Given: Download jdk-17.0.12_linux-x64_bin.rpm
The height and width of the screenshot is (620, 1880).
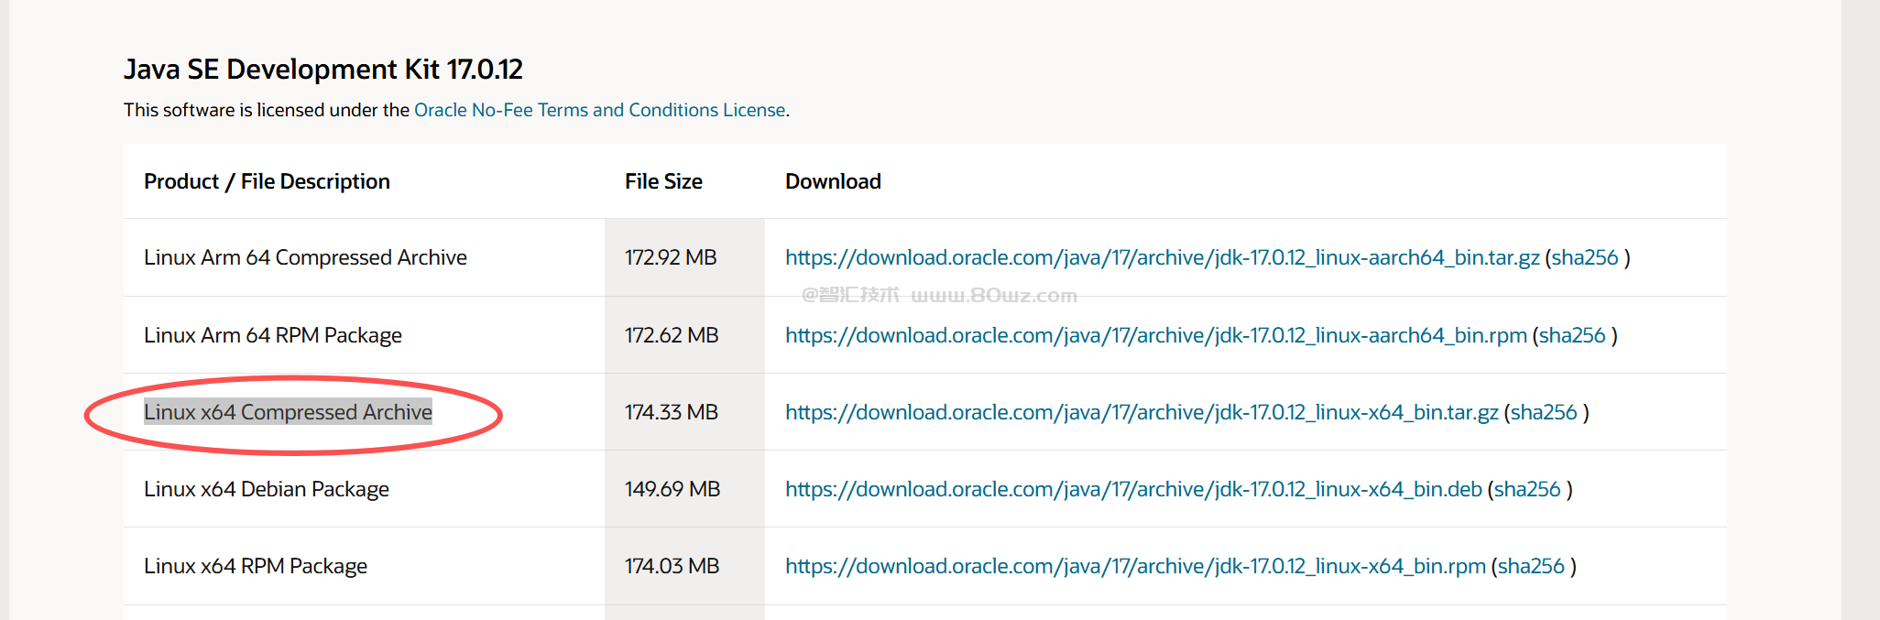Looking at the screenshot, I should [x=1135, y=566].
